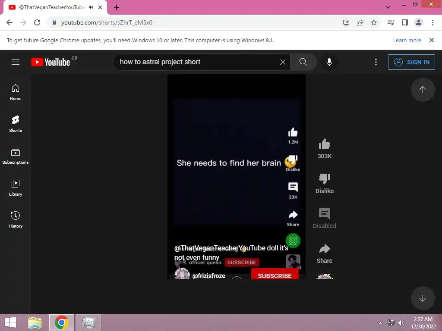Open Chrome three-dot menu
The width and height of the screenshot is (442, 331).
pos(433,22)
